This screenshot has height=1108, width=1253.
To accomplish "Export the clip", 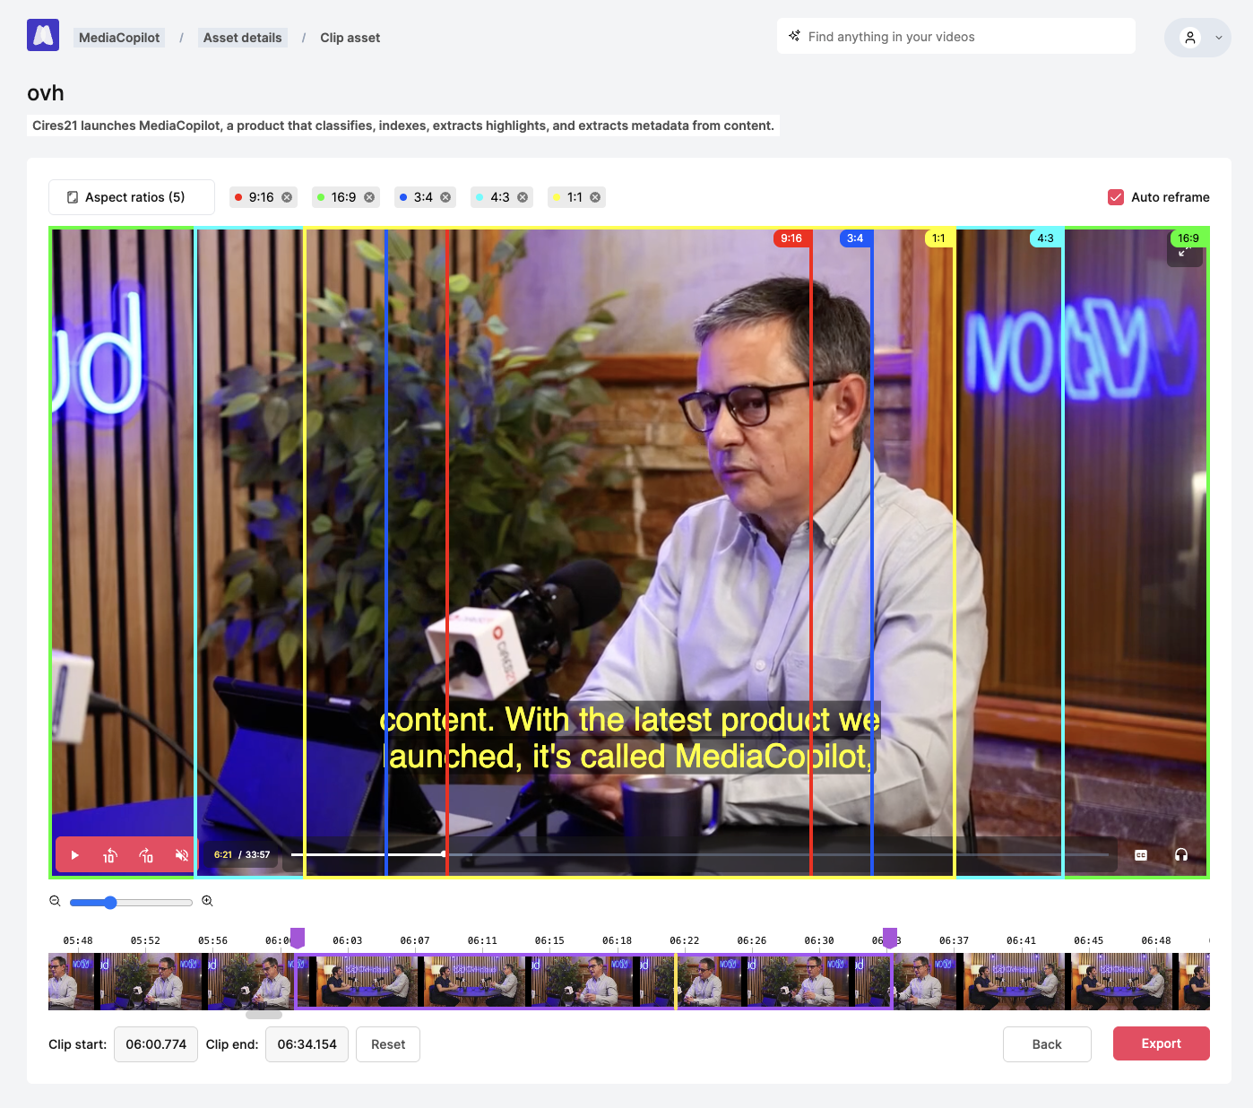I will [1162, 1043].
